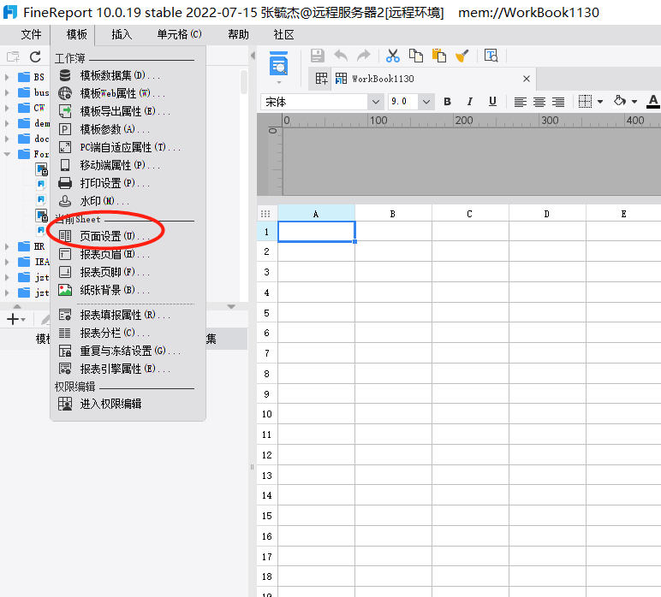Click the plus add dataset button
The image size is (661, 597).
13,319
